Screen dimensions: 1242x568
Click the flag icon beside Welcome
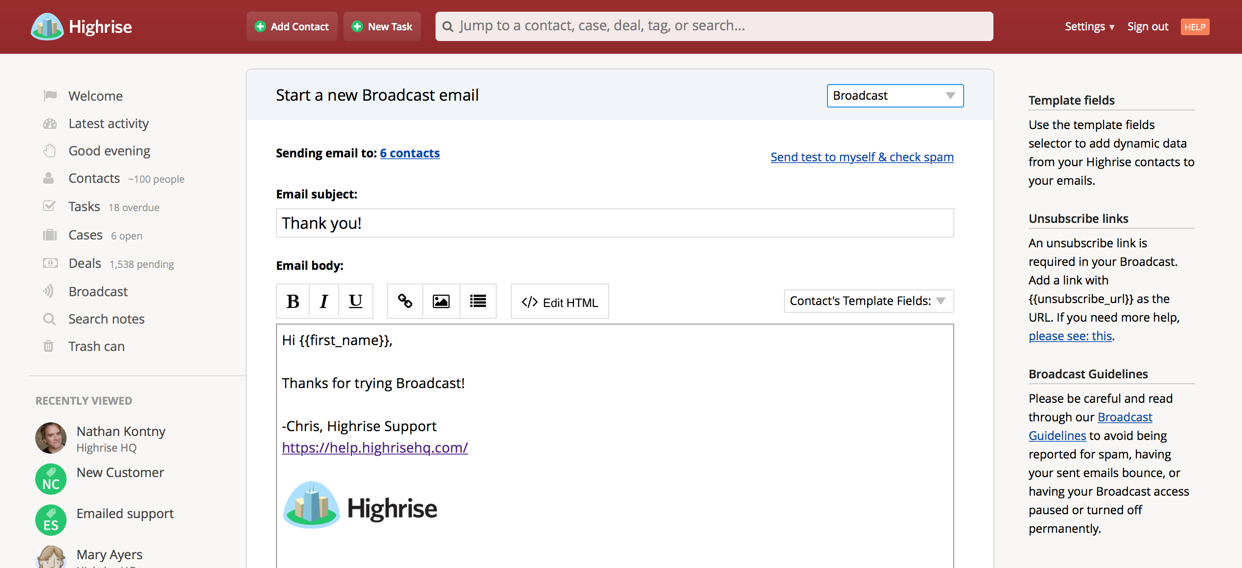click(x=50, y=95)
